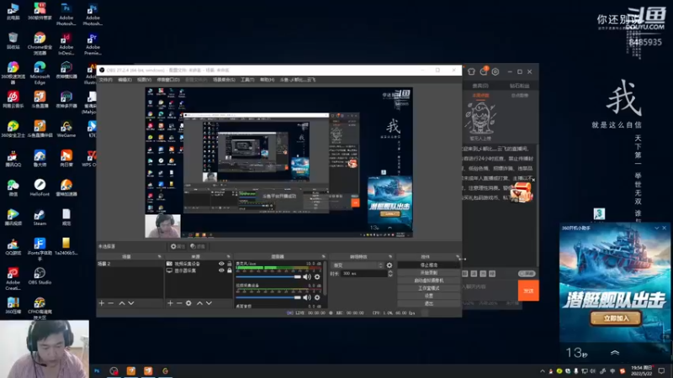The height and width of the screenshot is (378, 673).
Task: Open the scene transition type dropdown
Action: (357, 265)
